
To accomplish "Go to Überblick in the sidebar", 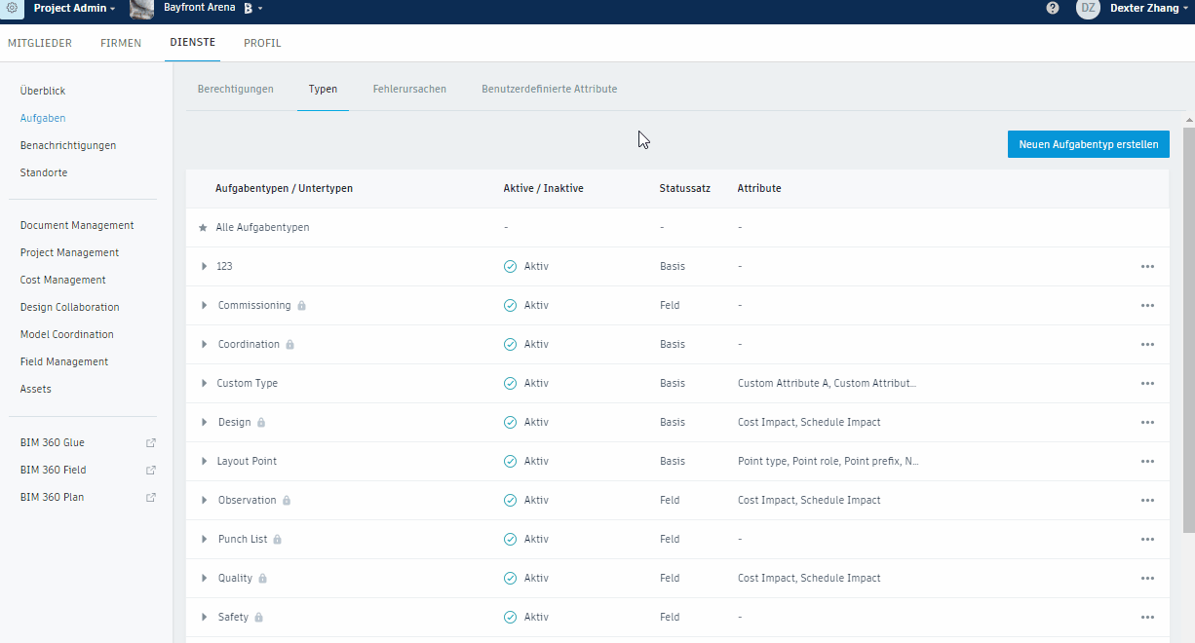I will point(43,91).
